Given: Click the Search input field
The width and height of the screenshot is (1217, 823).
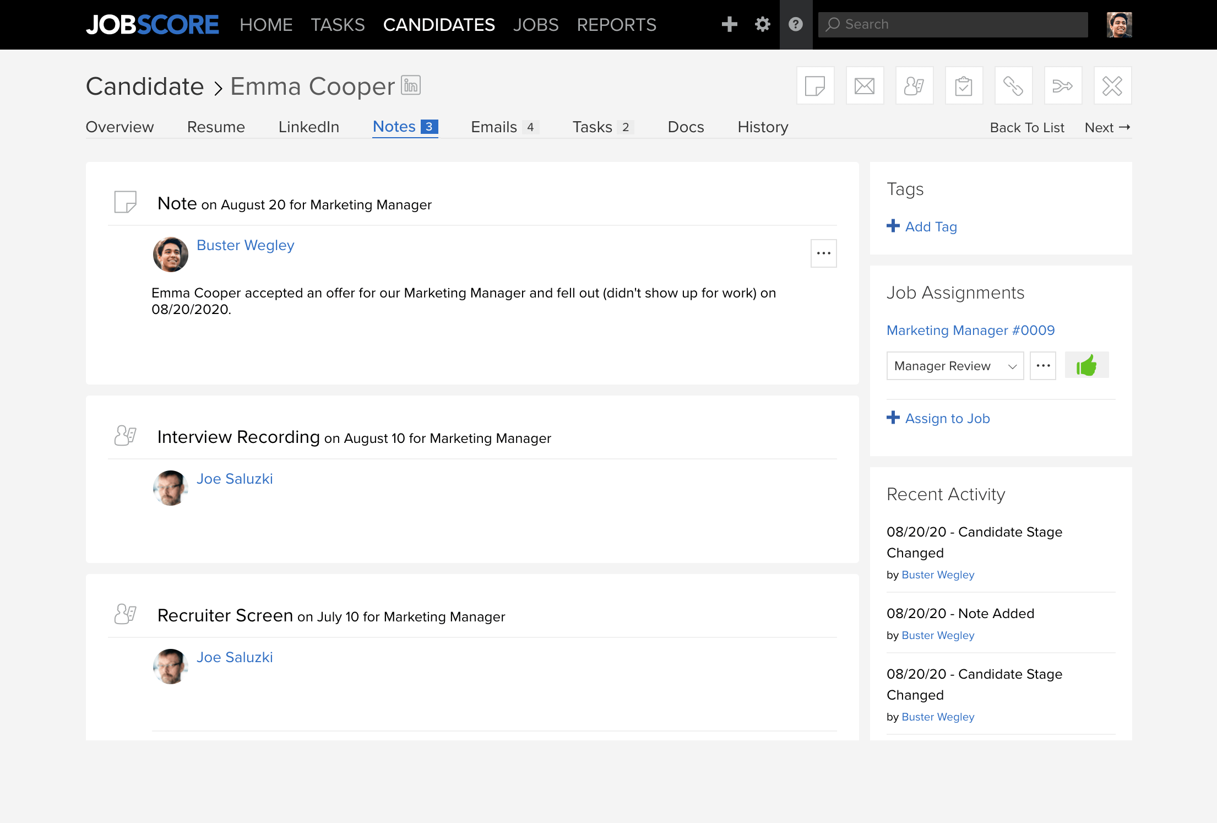Looking at the screenshot, I should point(953,25).
